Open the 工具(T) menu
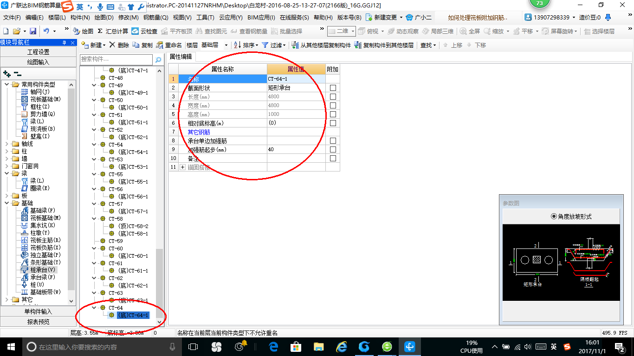Viewport: 634px width, 356px height. [205, 18]
